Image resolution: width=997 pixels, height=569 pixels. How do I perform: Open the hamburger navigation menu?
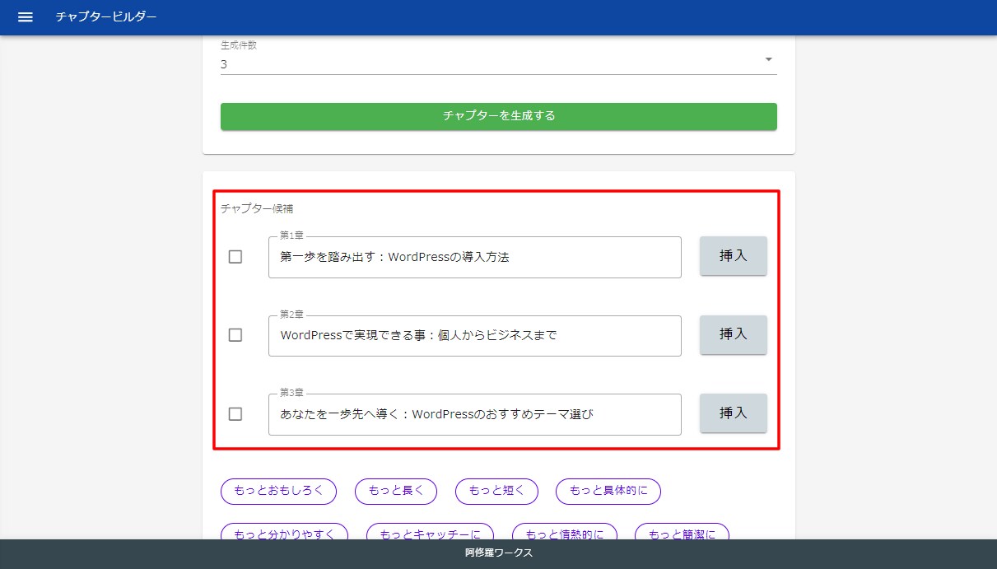tap(26, 17)
